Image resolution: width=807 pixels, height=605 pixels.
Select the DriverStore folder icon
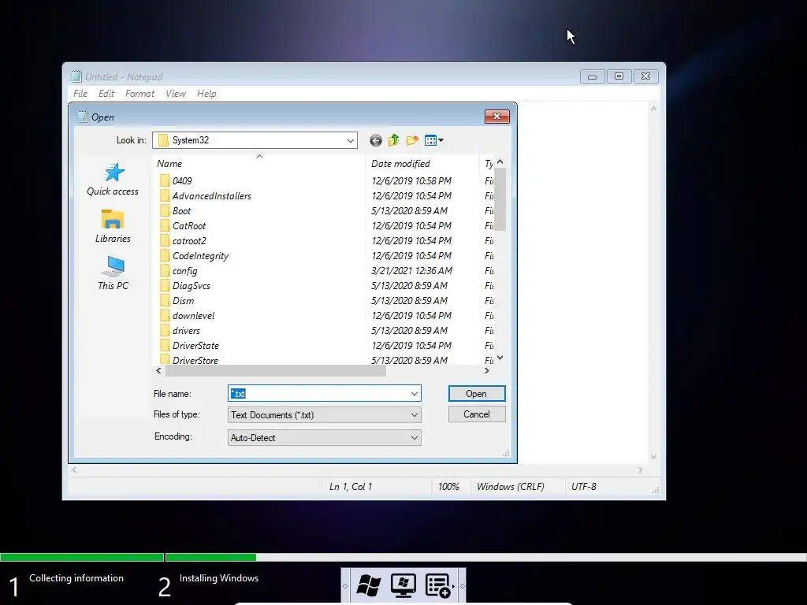coord(165,359)
